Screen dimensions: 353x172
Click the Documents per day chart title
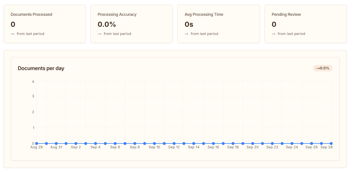click(41, 68)
